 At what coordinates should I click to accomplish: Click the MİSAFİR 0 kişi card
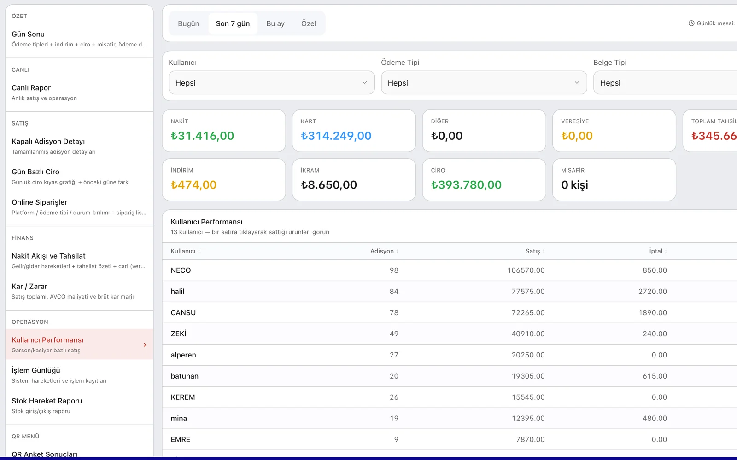pyautogui.click(x=614, y=180)
